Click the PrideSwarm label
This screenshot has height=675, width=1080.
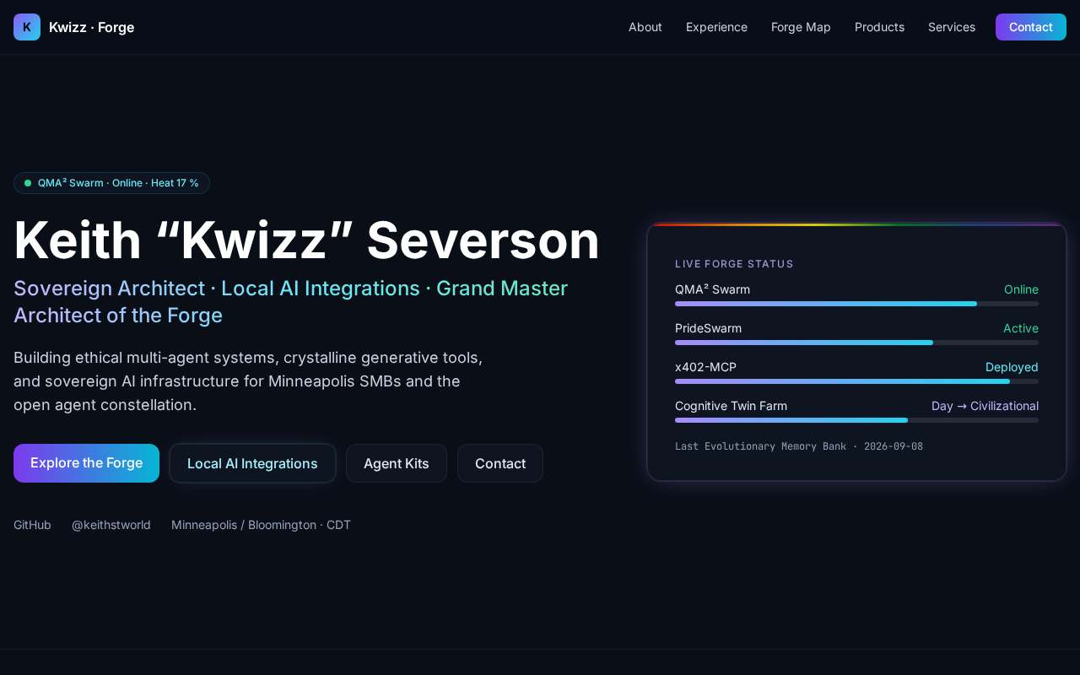[x=708, y=328]
